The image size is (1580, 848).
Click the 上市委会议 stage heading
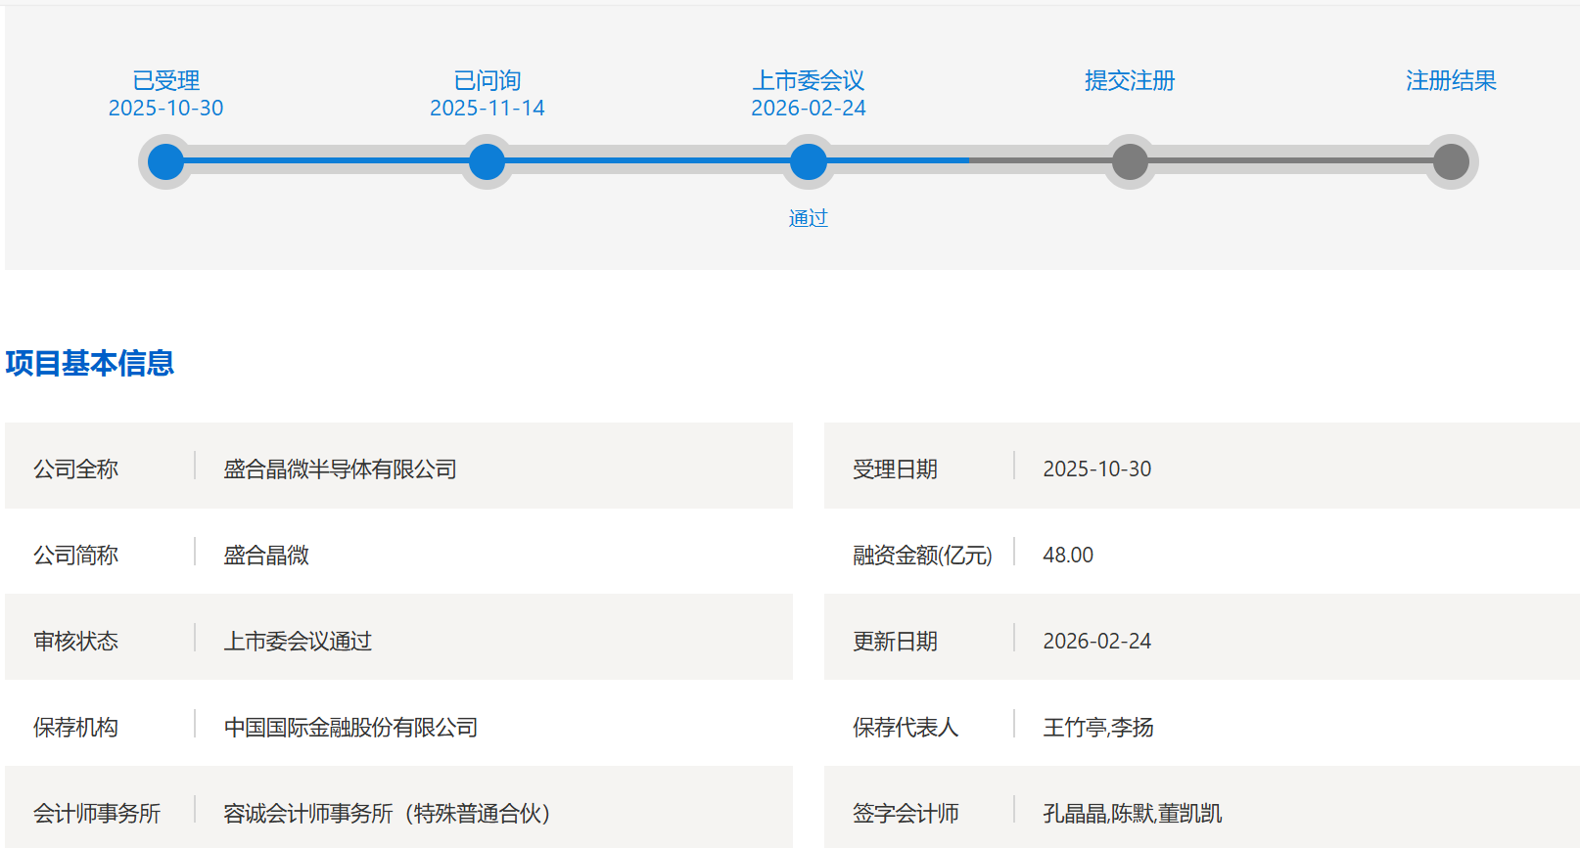click(x=809, y=80)
